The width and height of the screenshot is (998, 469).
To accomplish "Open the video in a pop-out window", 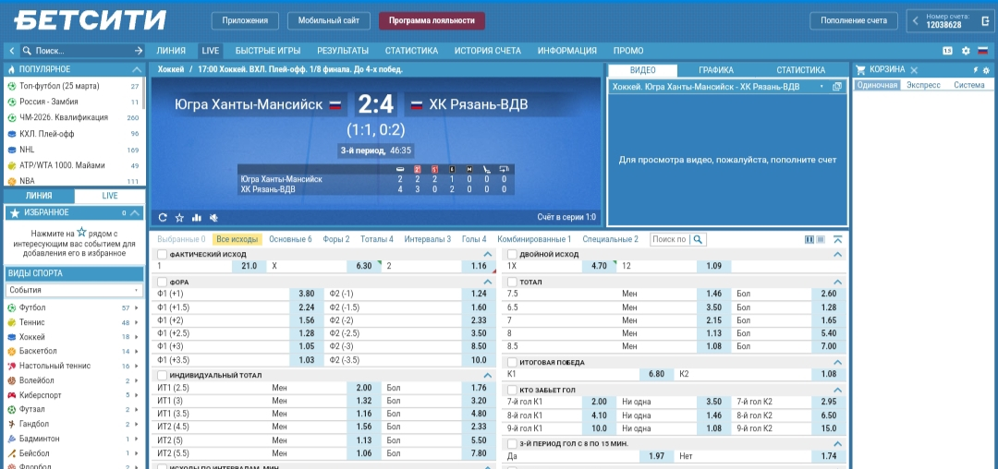I will click(837, 86).
